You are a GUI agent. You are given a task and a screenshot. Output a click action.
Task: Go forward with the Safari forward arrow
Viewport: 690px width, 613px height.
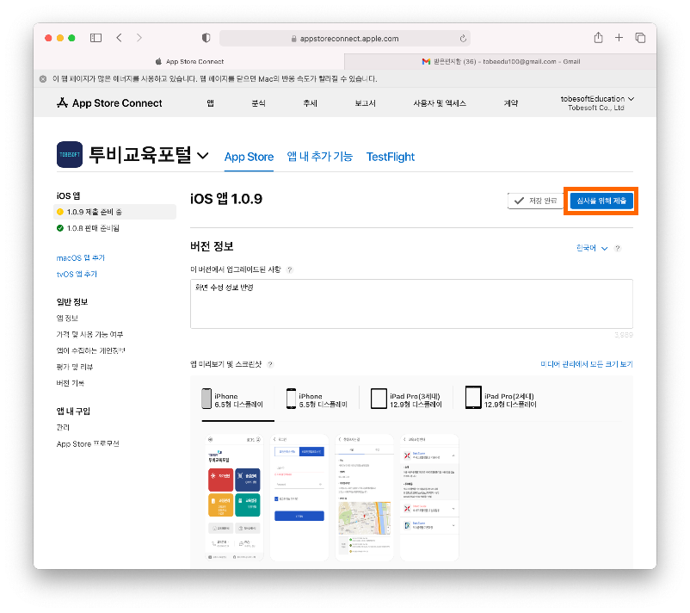pyautogui.click(x=139, y=38)
